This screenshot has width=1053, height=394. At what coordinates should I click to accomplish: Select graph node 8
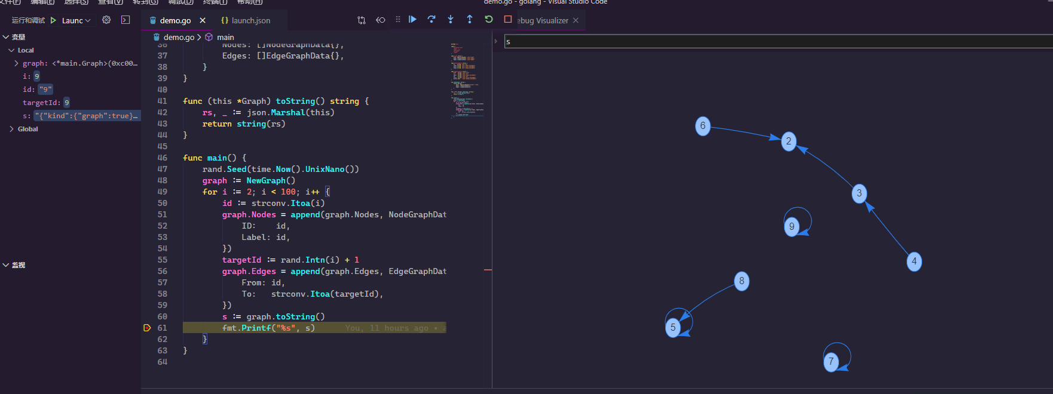click(742, 281)
